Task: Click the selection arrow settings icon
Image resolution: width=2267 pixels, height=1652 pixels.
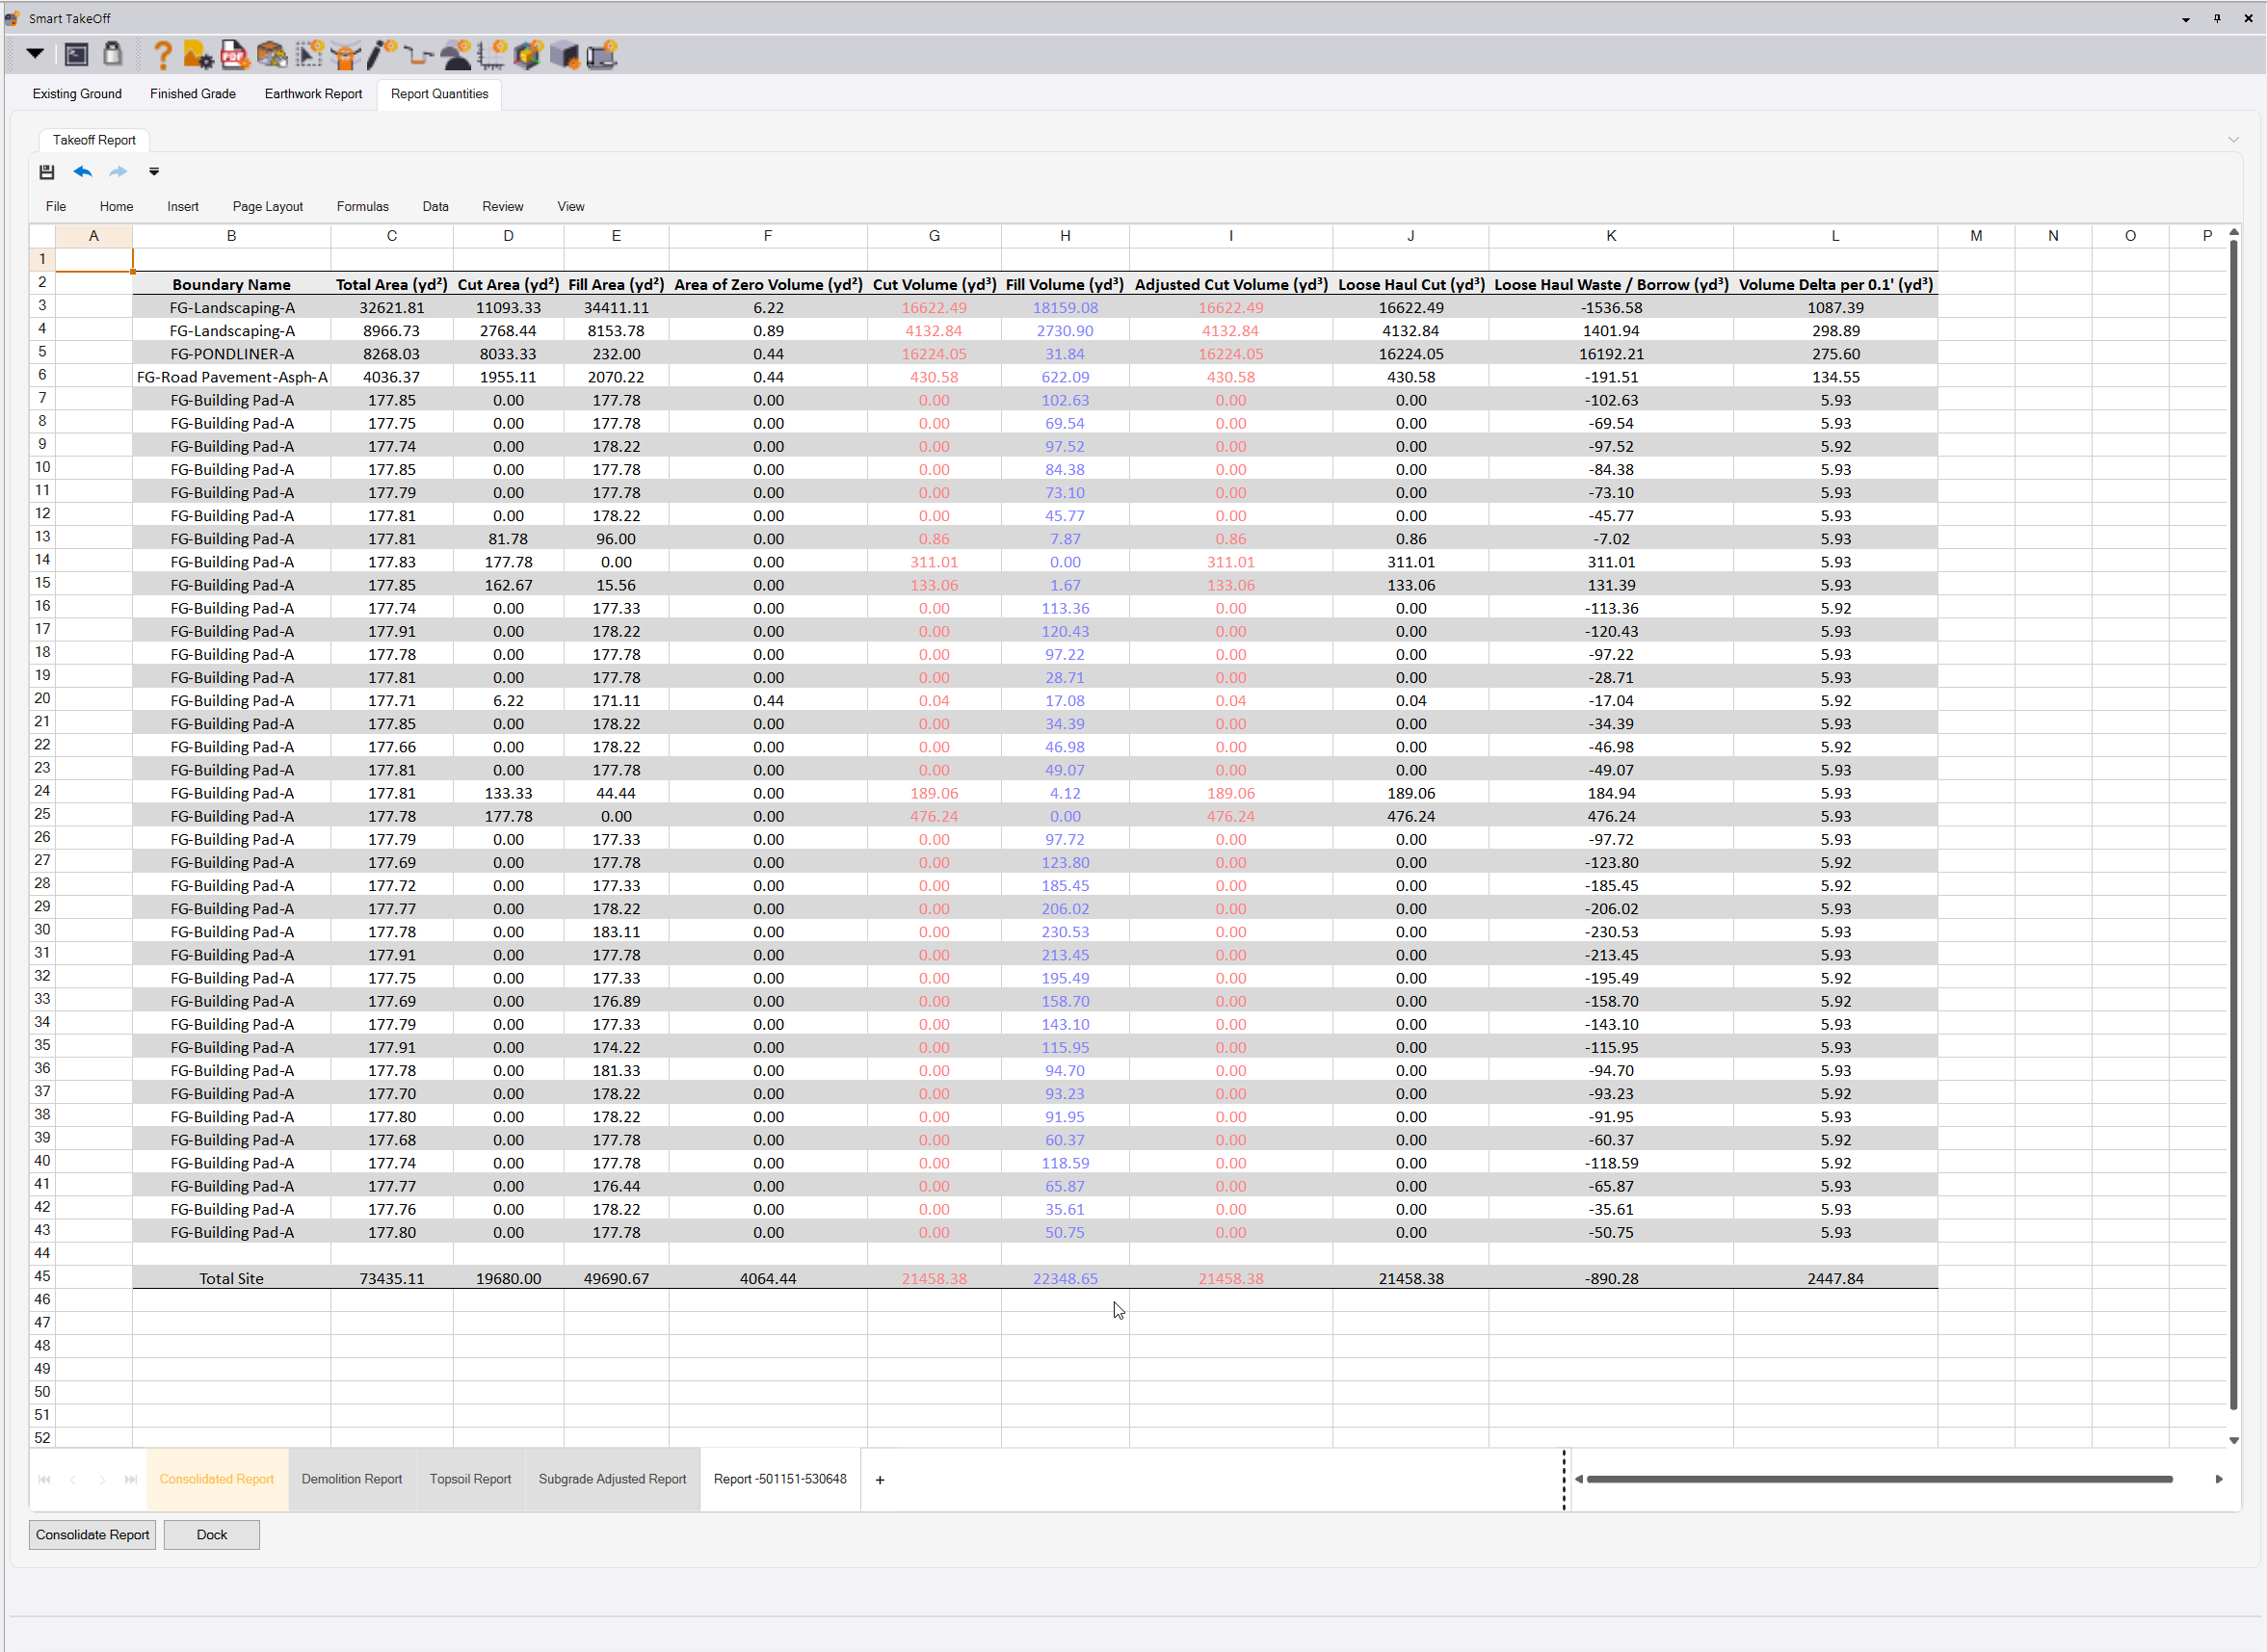Action: click(x=309, y=55)
